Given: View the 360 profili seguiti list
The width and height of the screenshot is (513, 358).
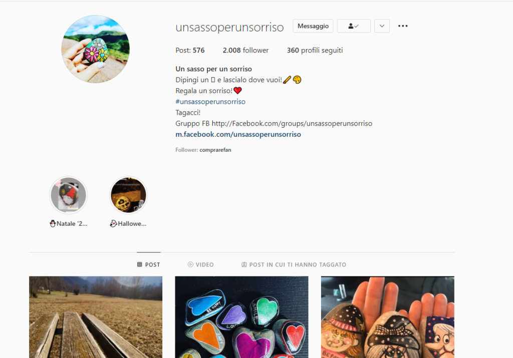Looking at the screenshot, I should (x=315, y=51).
